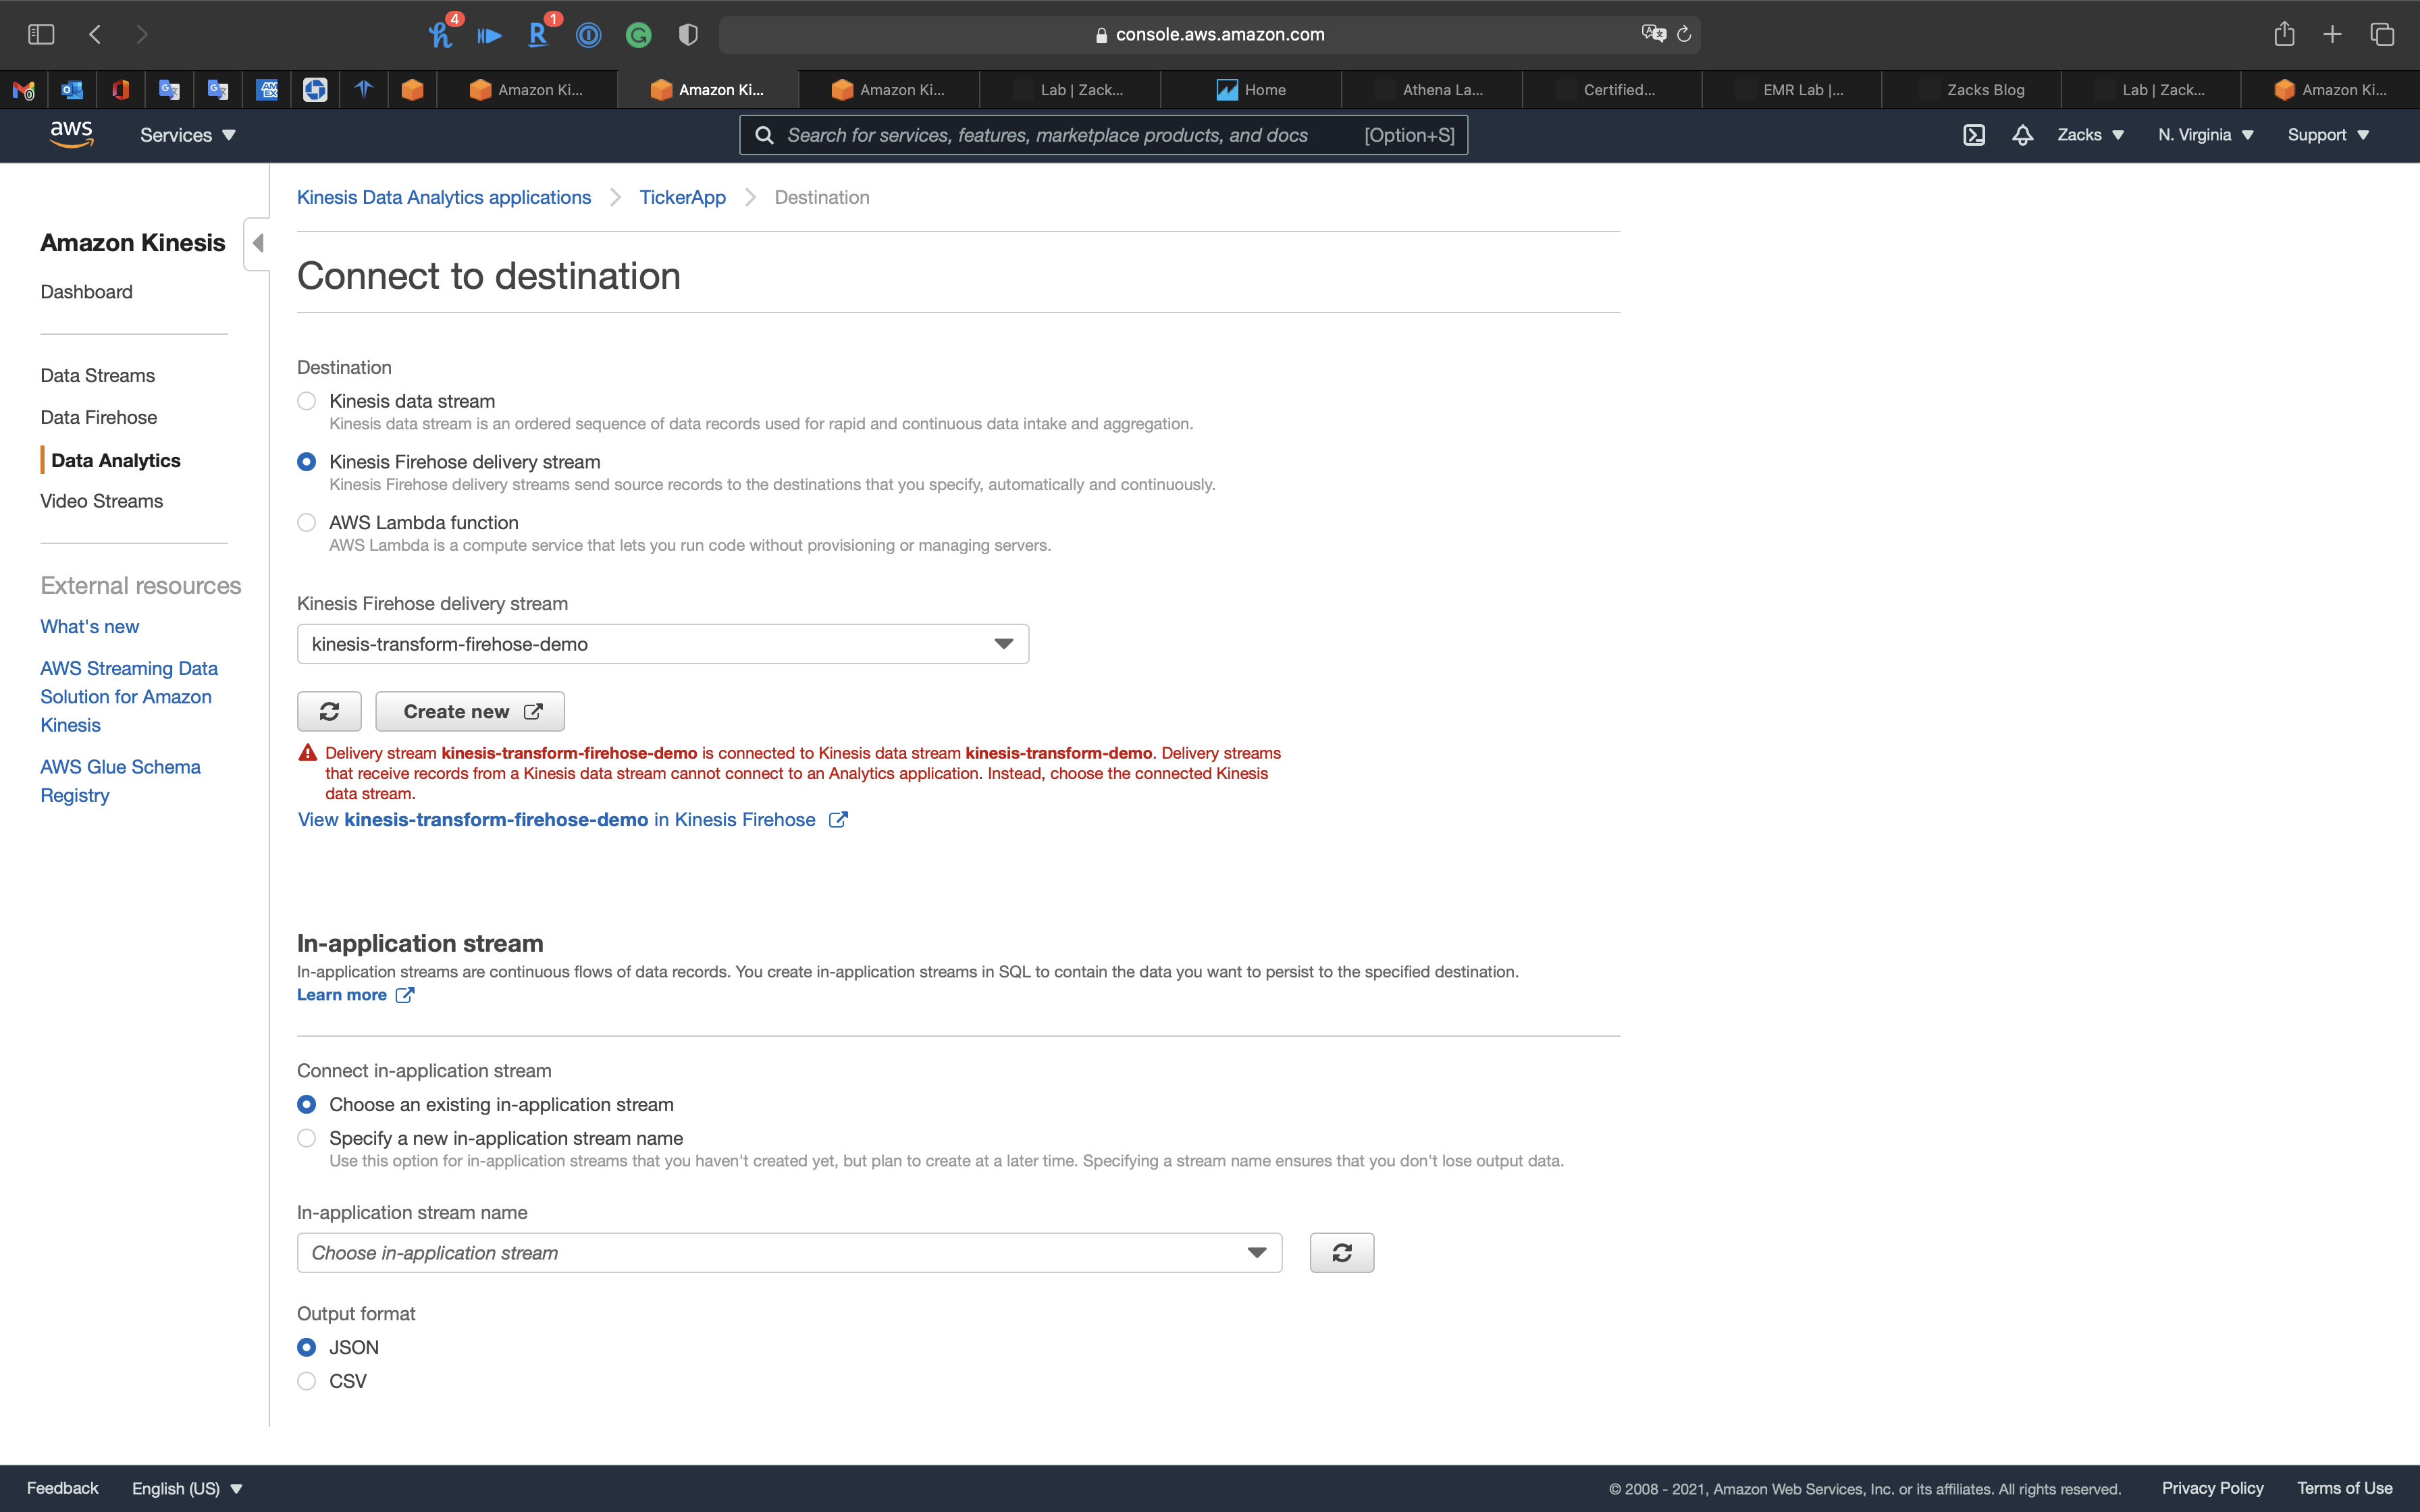Viewport: 2420px width, 1512px height.
Task: Open Choose in-application stream dropdown
Action: [x=789, y=1252]
